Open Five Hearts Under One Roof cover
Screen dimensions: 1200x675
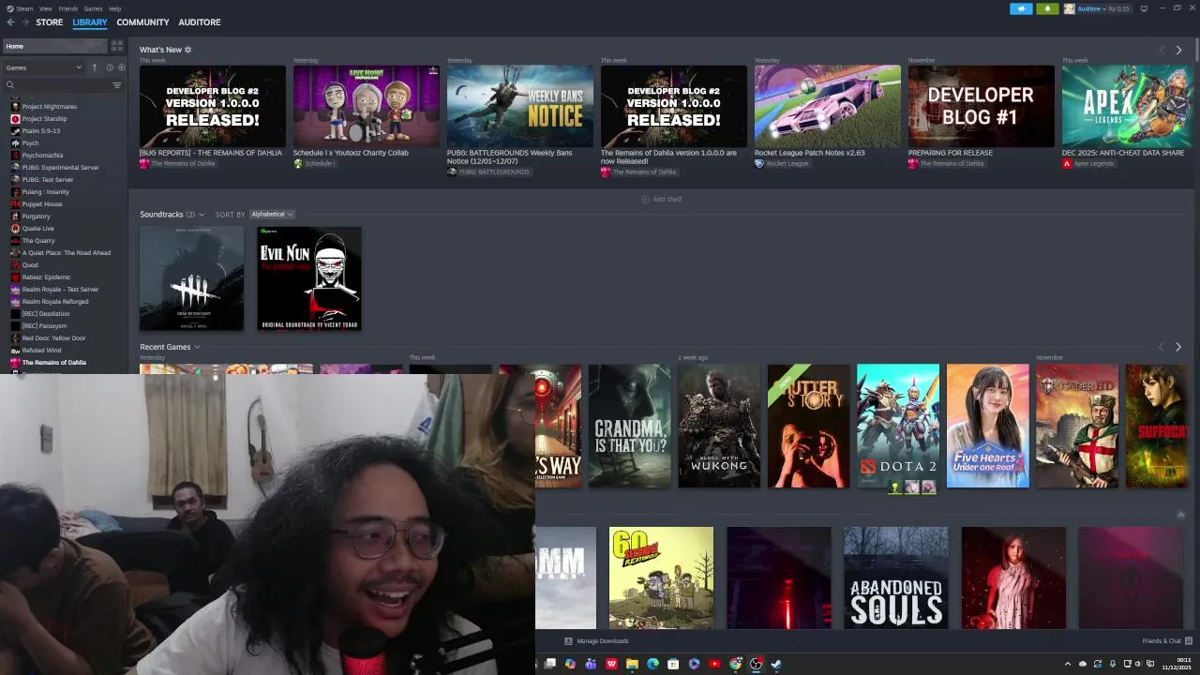pos(988,426)
